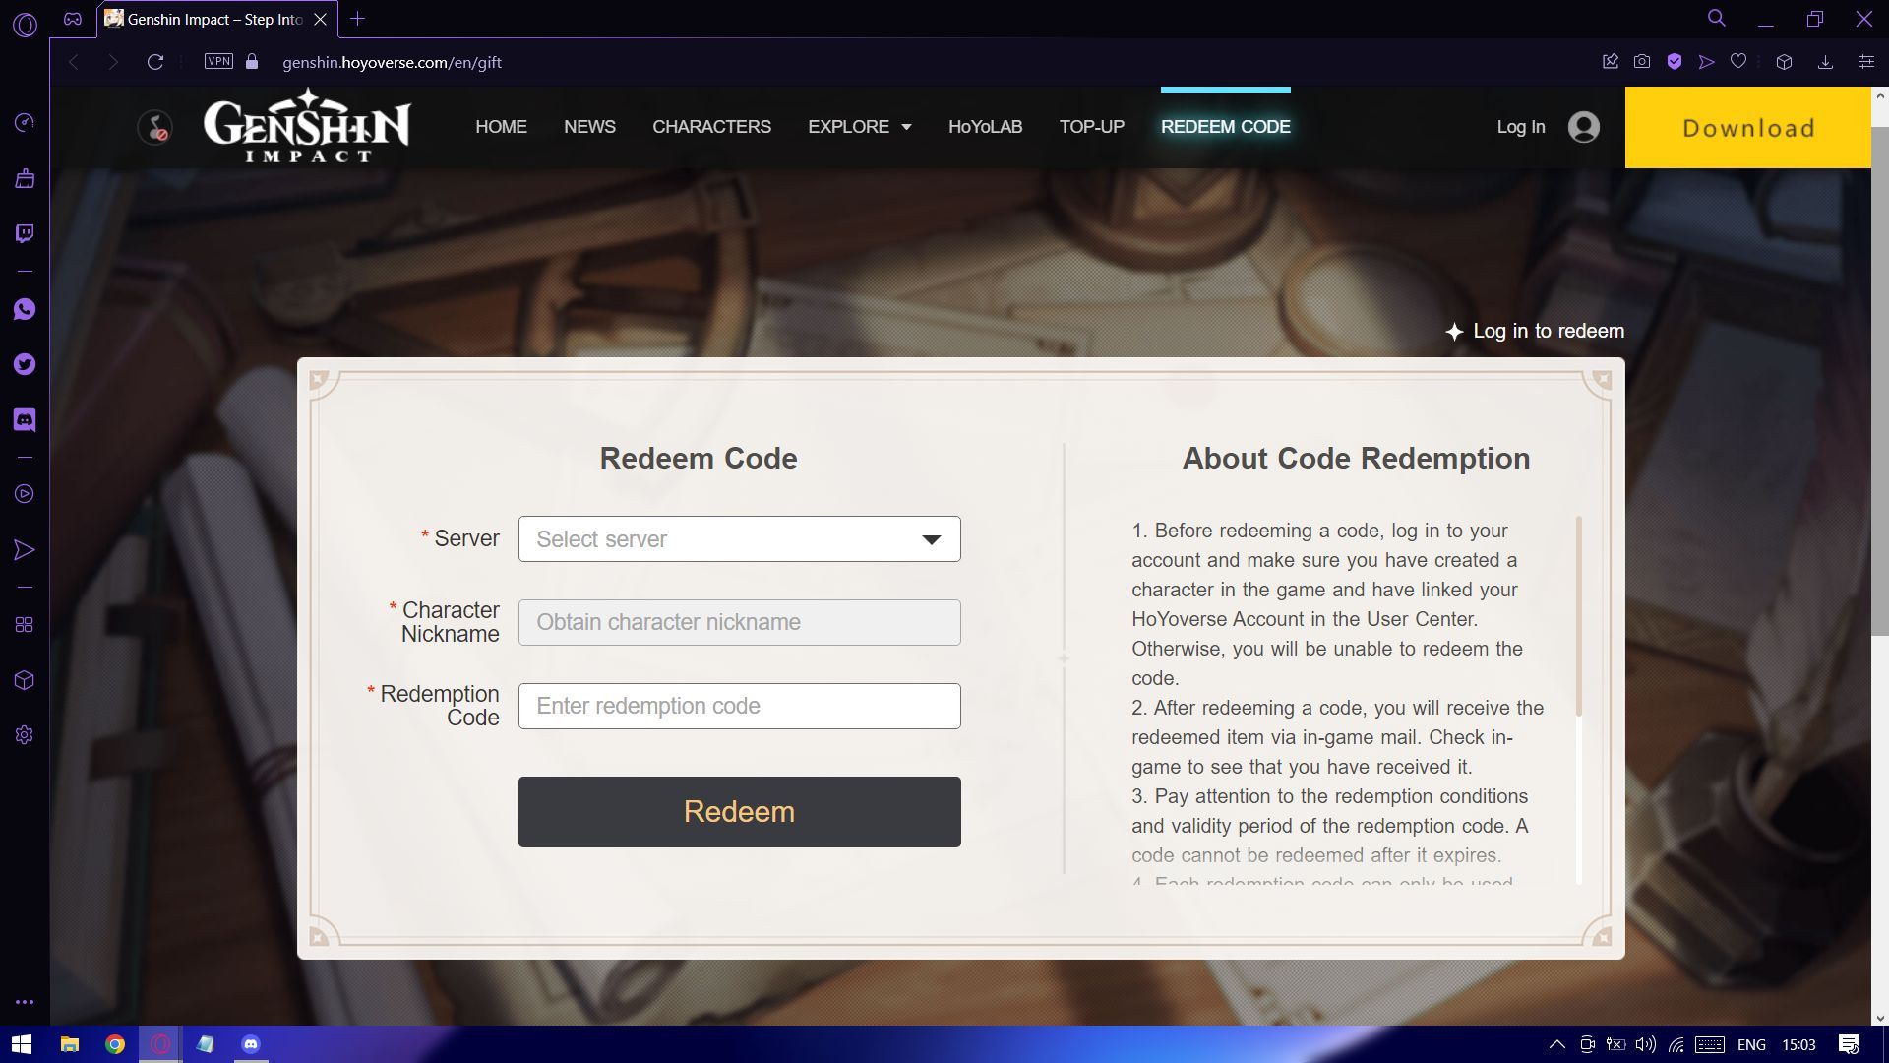
Task: Navigate to HoYoLAB menu section
Action: click(x=986, y=126)
